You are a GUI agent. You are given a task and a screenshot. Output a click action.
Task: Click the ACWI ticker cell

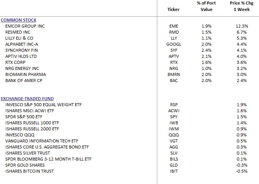coord(174,111)
